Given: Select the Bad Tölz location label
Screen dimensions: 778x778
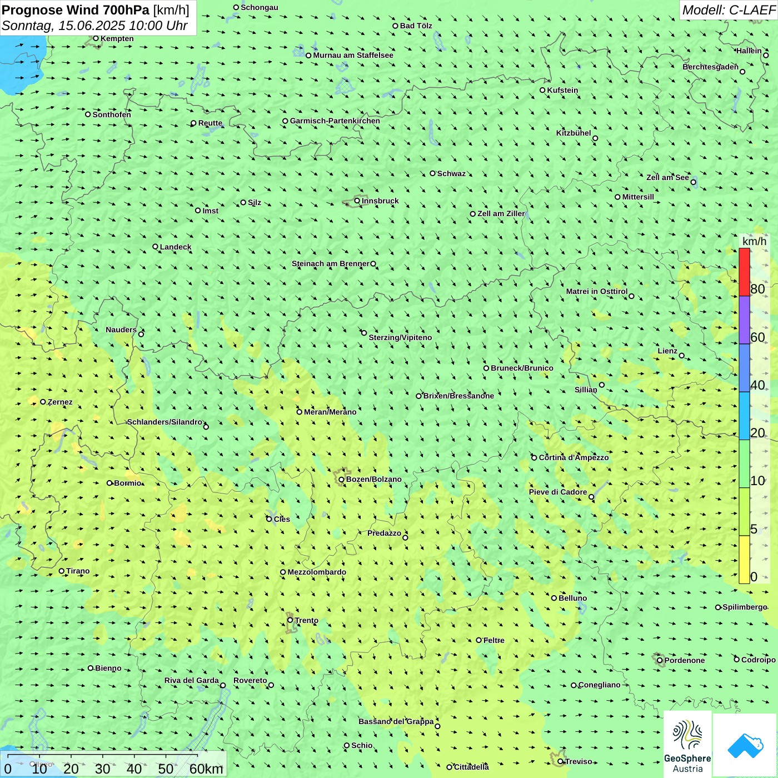Looking at the screenshot, I should pos(416,26).
